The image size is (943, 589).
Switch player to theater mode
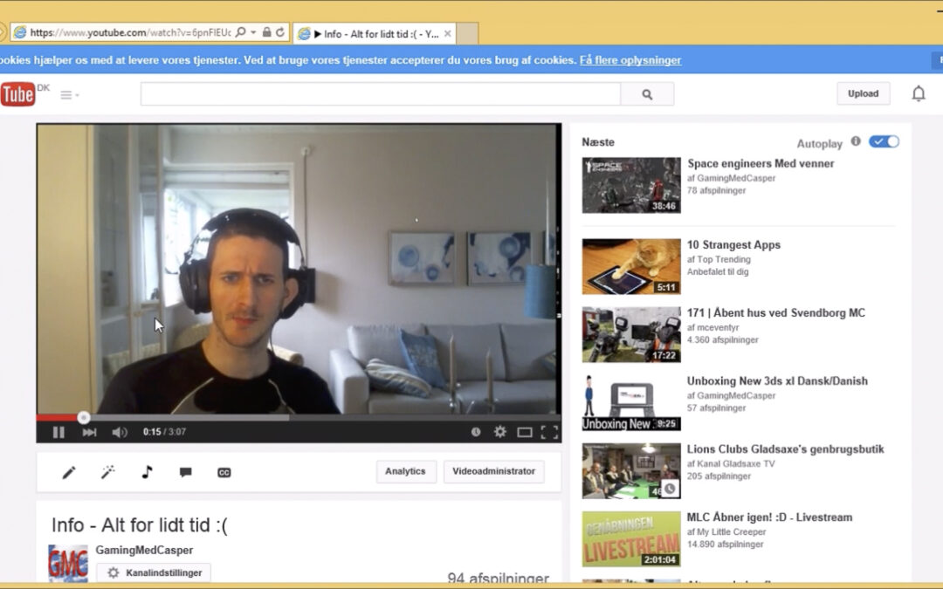click(525, 432)
